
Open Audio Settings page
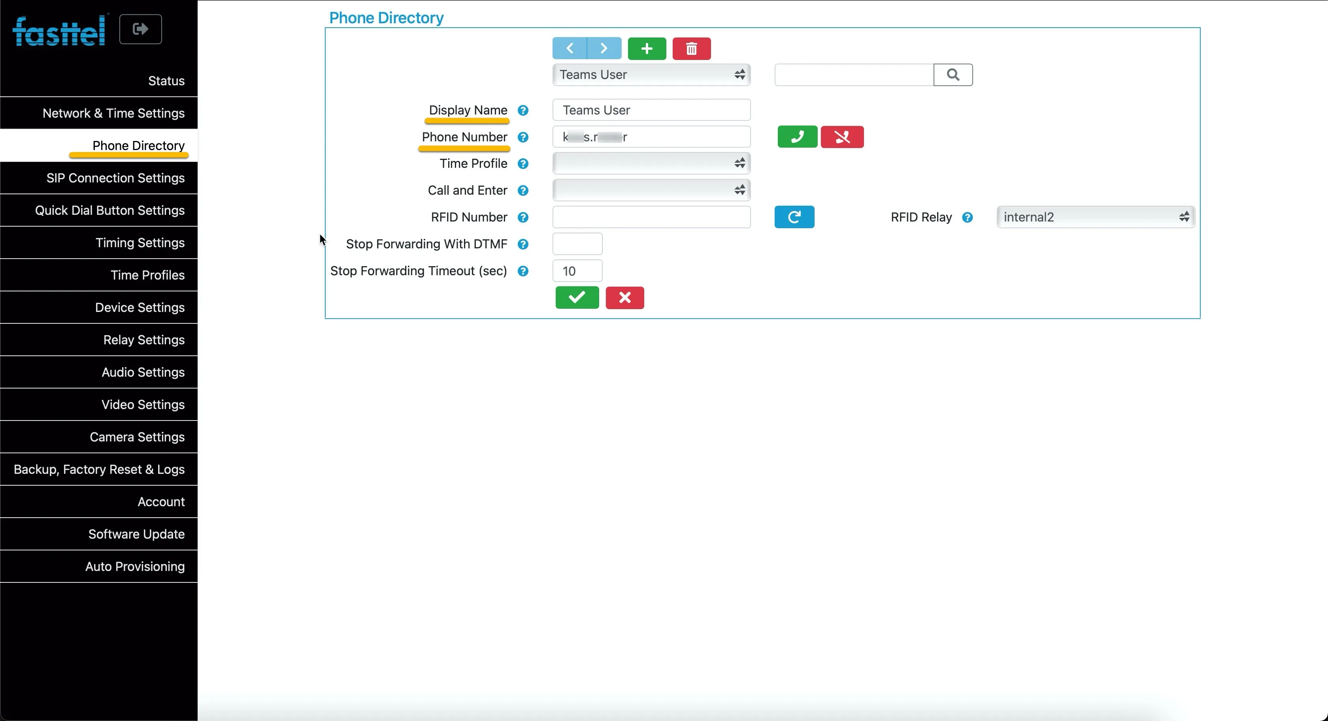click(99, 372)
